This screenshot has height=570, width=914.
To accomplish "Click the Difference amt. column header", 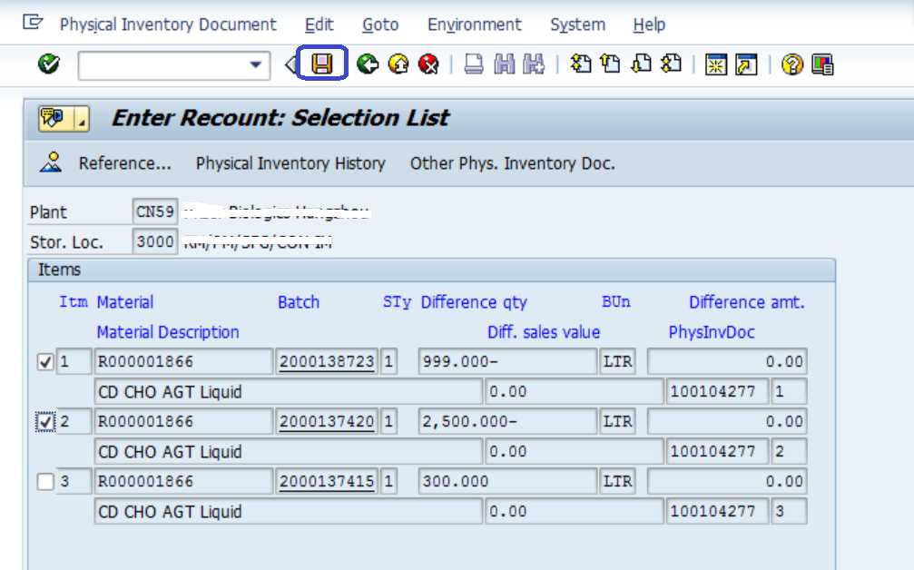I will click(x=747, y=302).
